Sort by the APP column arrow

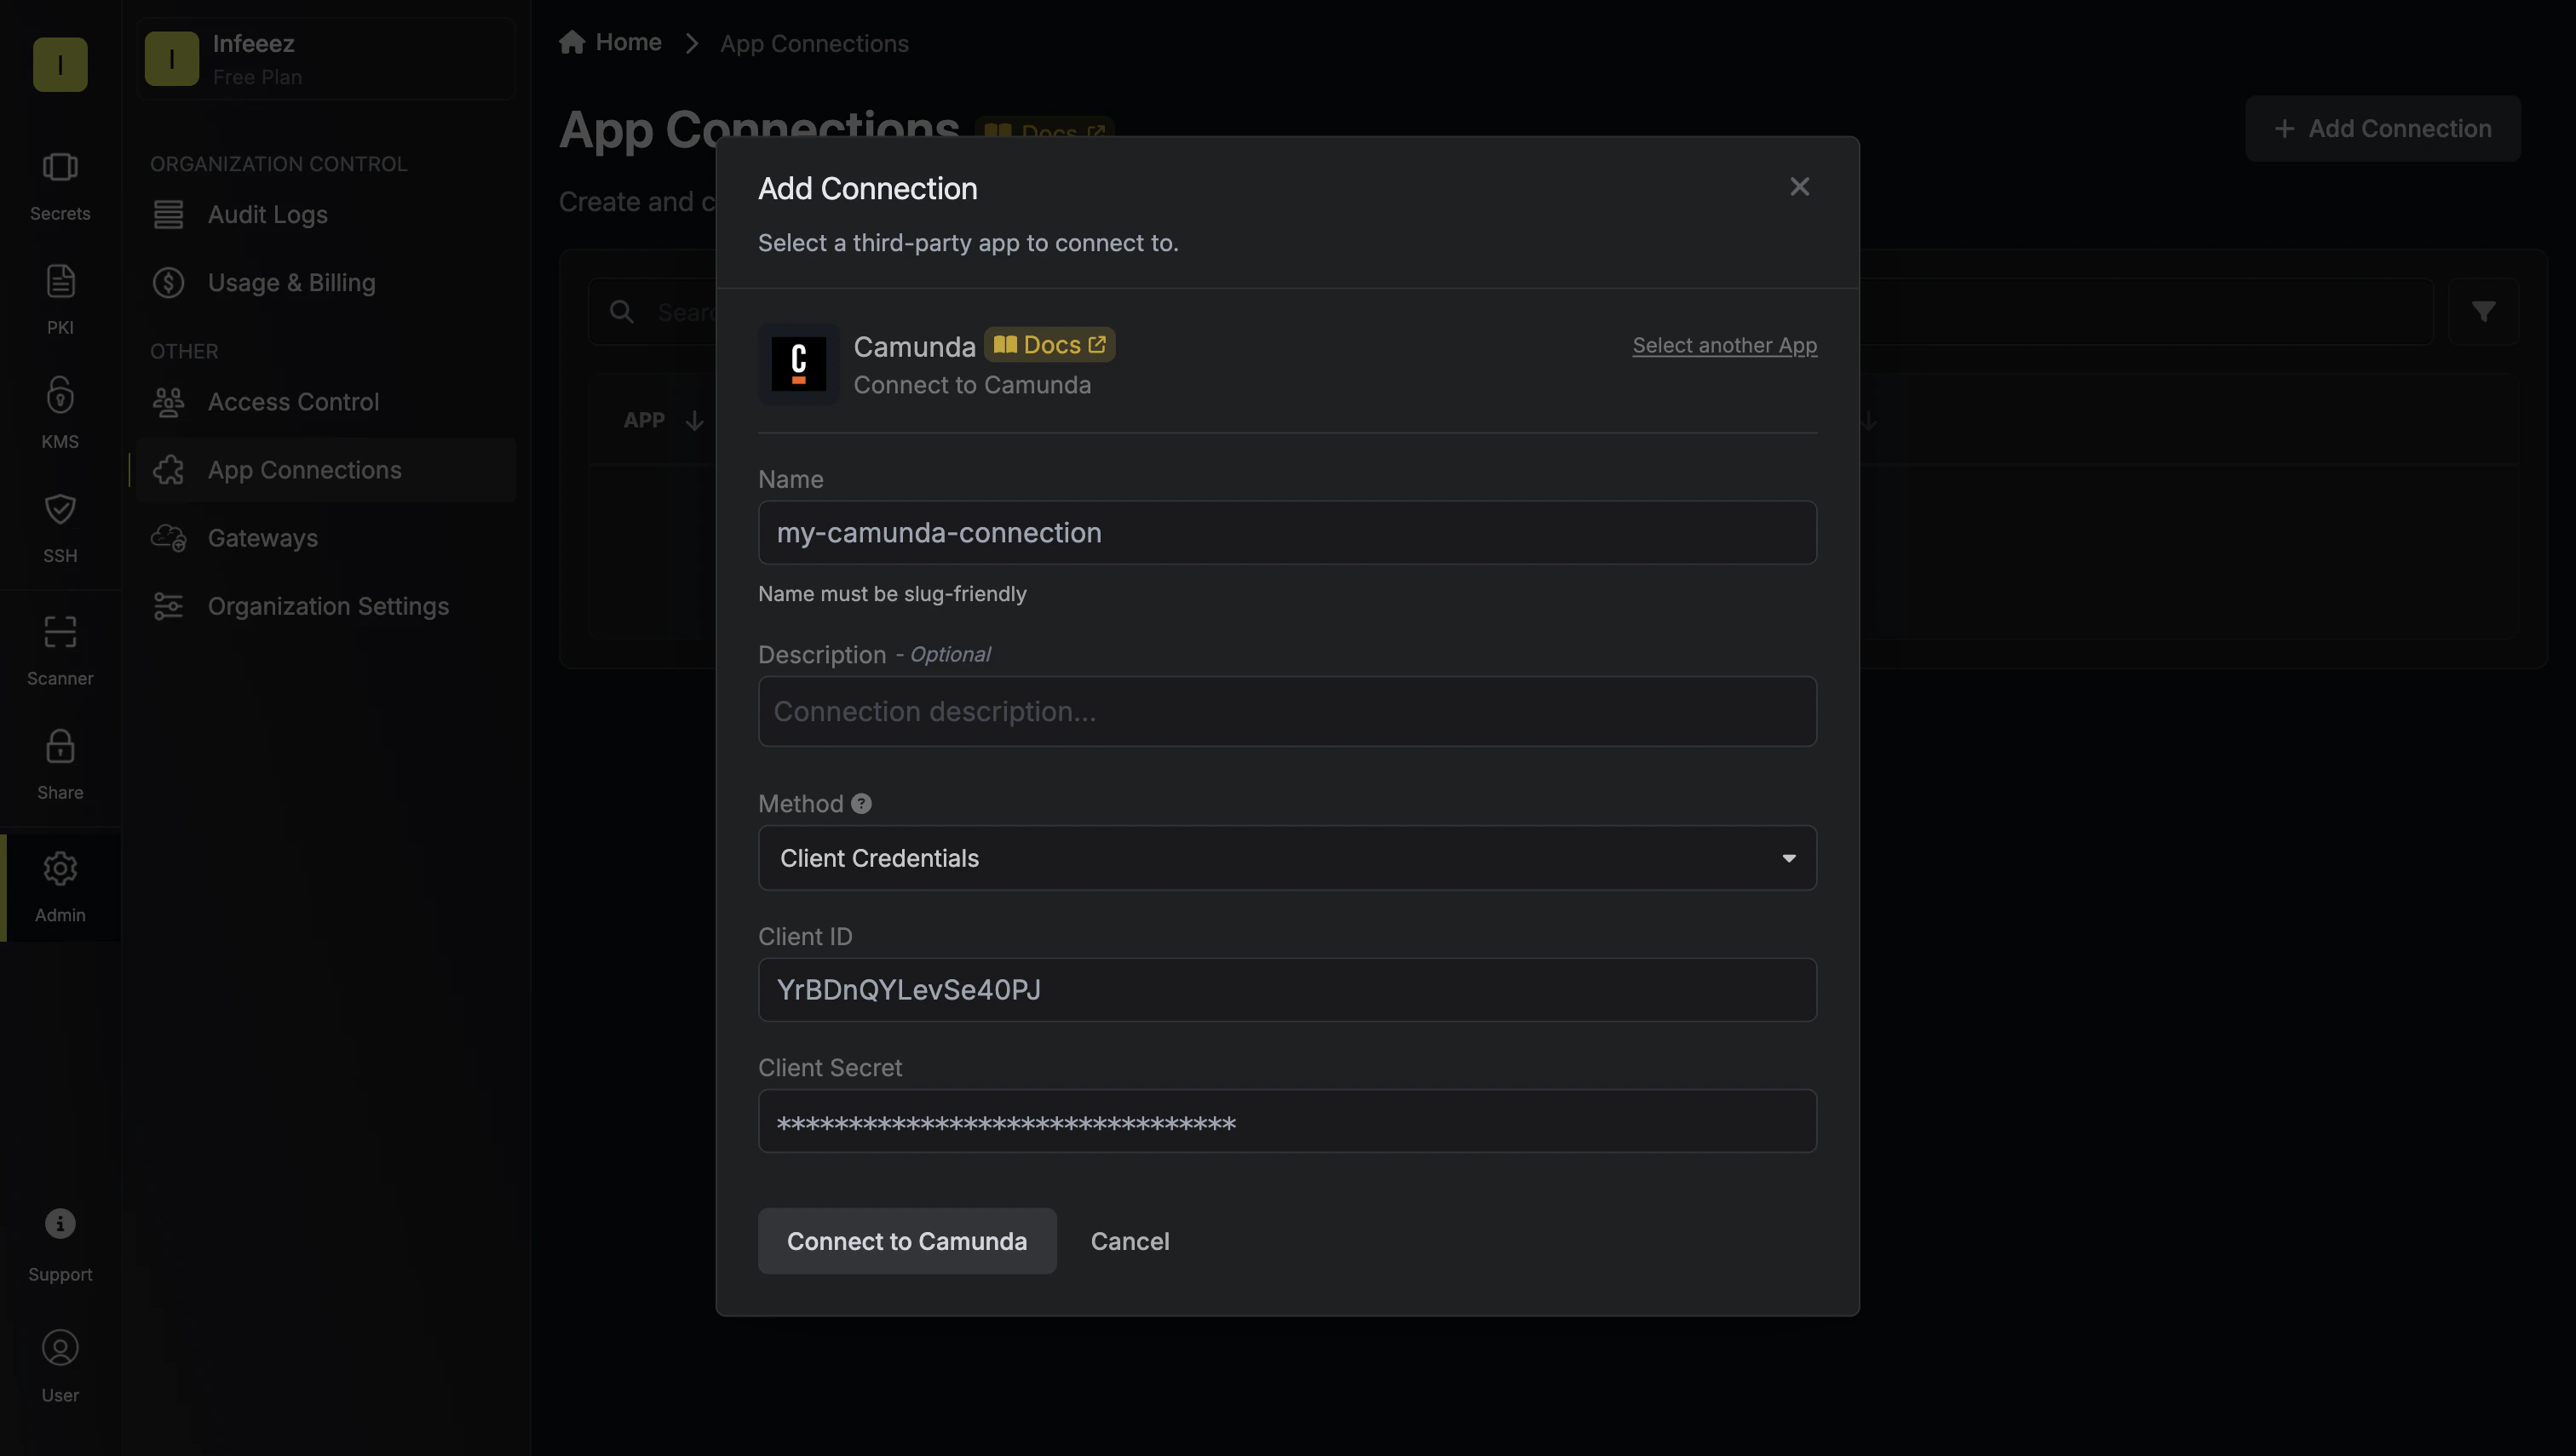(x=694, y=420)
